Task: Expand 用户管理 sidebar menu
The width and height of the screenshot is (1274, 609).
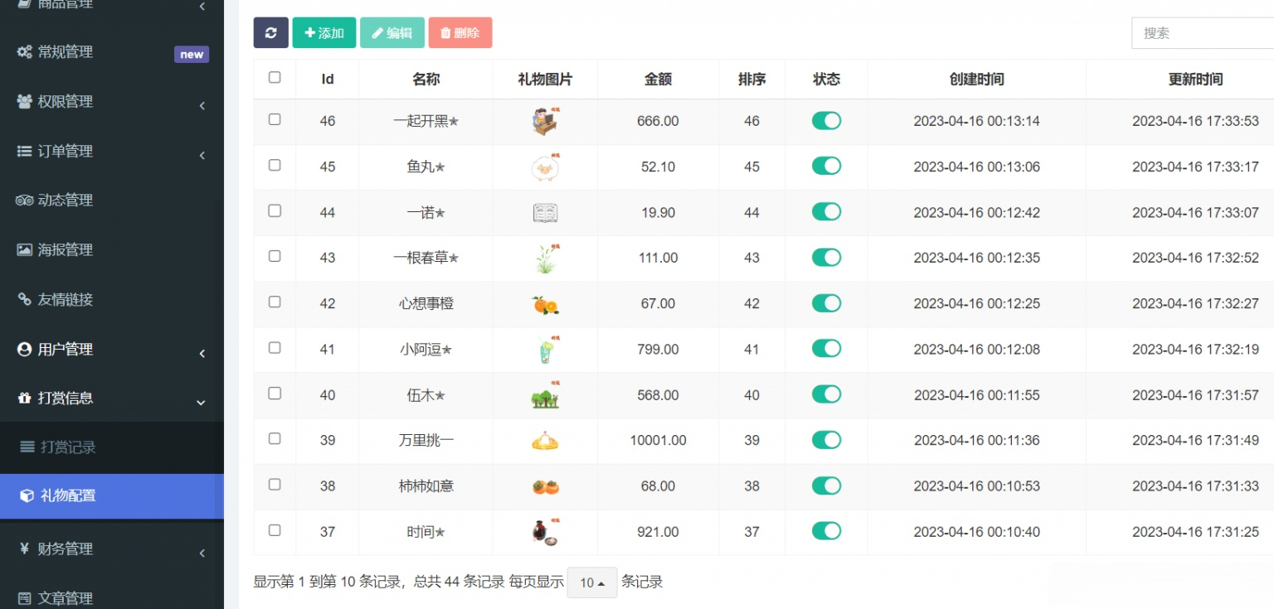Action: click(x=112, y=350)
